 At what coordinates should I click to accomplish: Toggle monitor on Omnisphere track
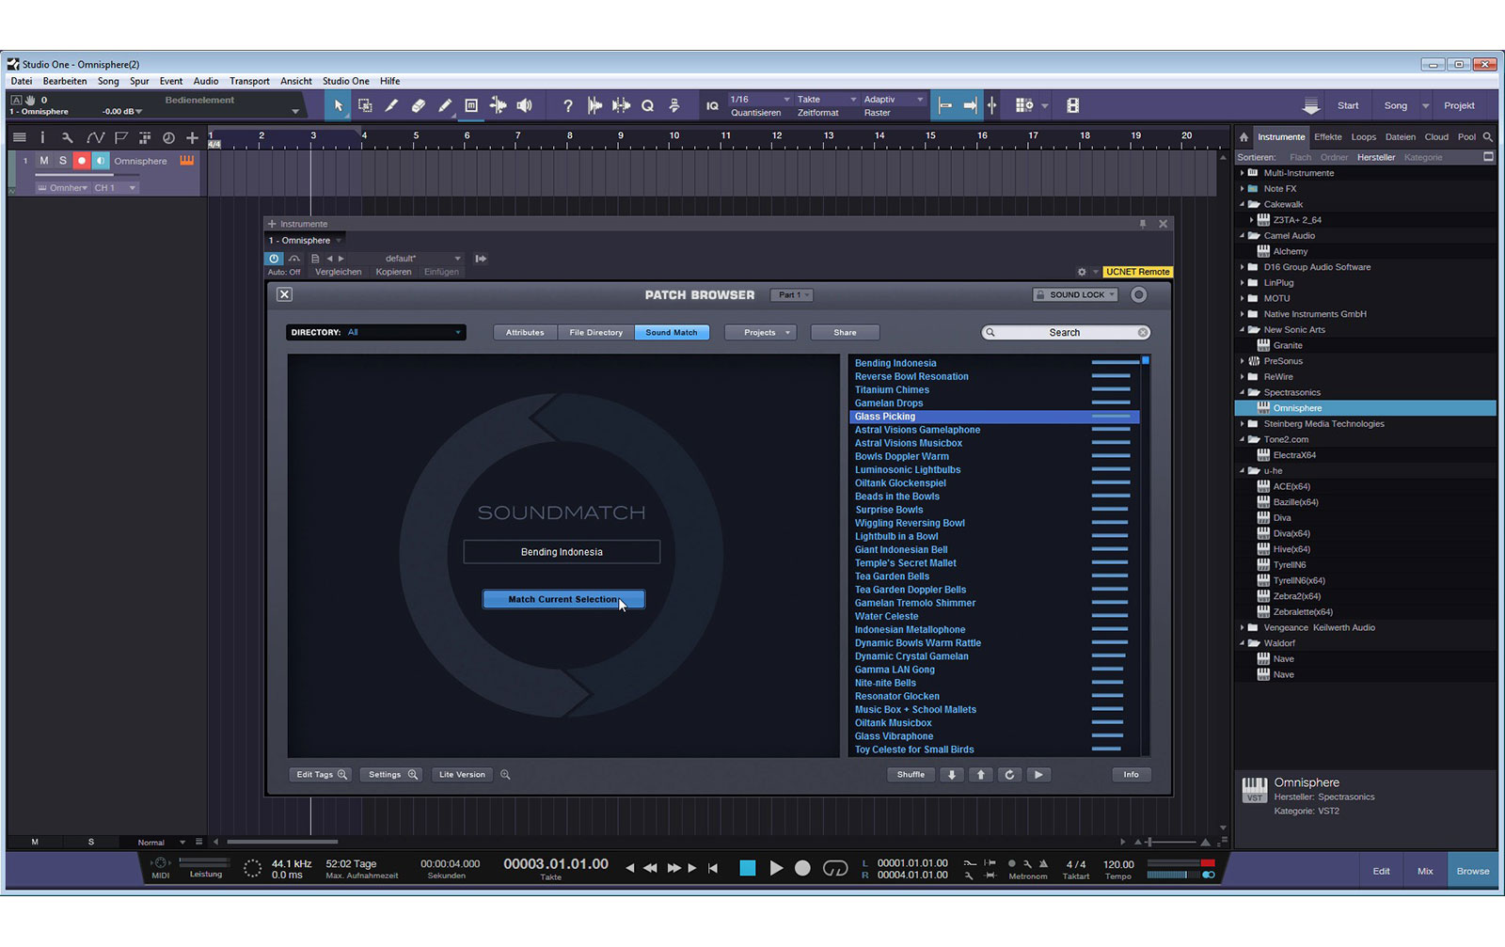[100, 161]
